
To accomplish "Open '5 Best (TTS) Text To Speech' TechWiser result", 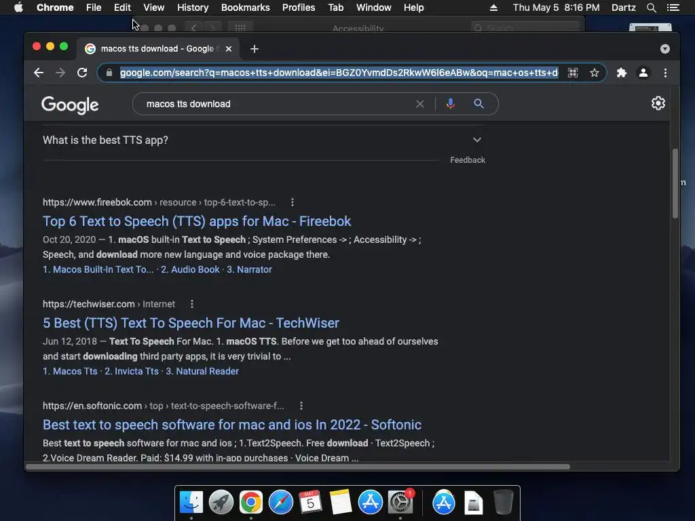I will [x=191, y=323].
